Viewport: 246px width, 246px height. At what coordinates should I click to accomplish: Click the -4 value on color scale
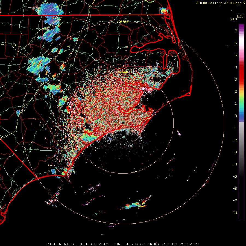235,164
